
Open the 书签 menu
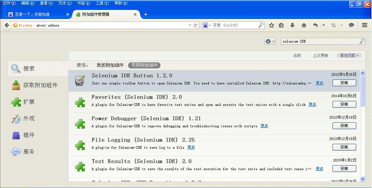(x=84, y=3)
